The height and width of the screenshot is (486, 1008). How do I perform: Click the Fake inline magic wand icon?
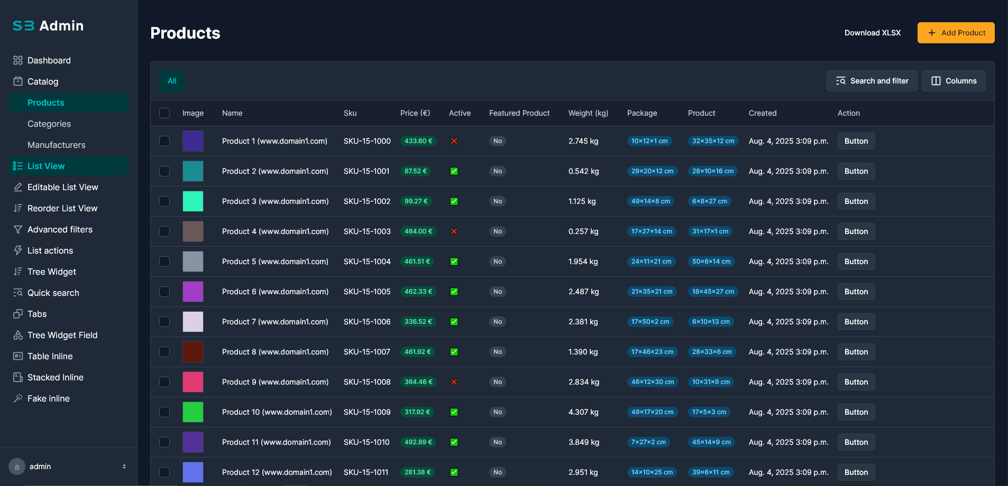click(18, 398)
